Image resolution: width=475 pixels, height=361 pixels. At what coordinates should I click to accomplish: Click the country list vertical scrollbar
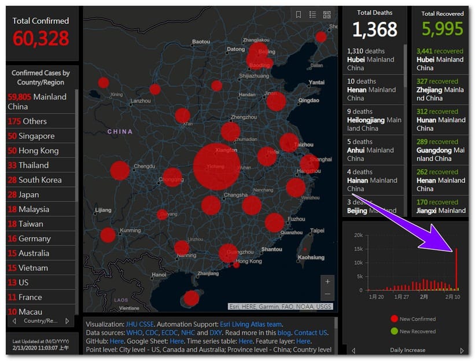(76, 145)
